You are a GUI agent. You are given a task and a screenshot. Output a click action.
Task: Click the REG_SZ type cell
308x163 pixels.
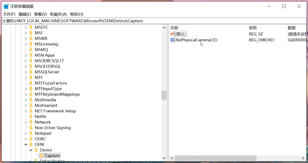[x=256, y=34]
